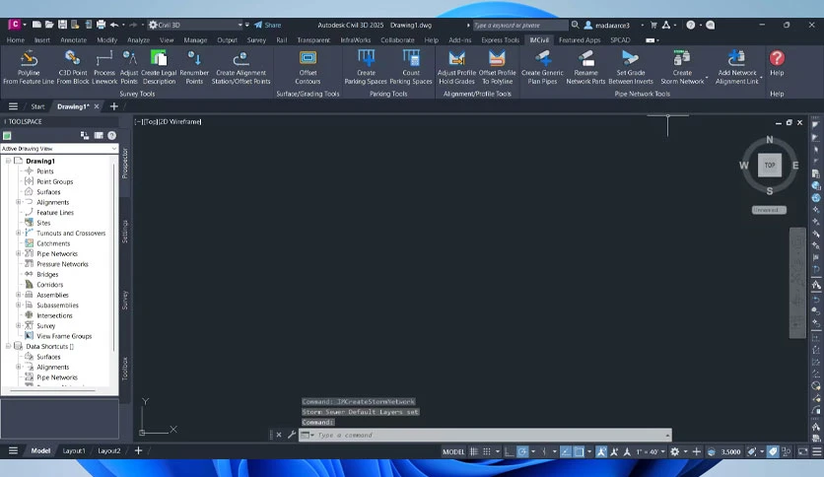Expand the Alignments tree node

click(19, 202)
